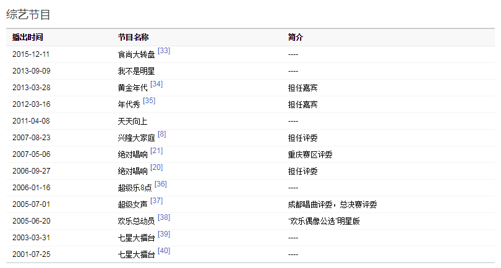Click citation [40] for 2001 七星大擂台

(164, 251)
